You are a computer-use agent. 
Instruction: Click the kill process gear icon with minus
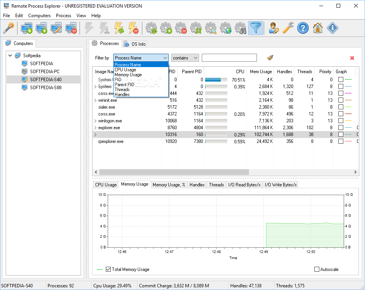point(181,28)
